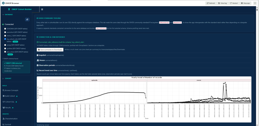Viewport: 259px width, 126px height.
Task: Click the Stop app button
Action: [x=245, y=3]
